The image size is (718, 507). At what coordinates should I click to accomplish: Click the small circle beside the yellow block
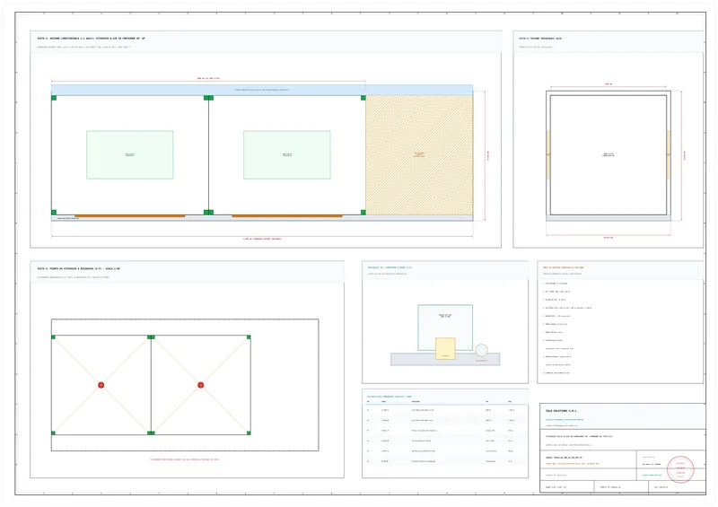[481, 350]
